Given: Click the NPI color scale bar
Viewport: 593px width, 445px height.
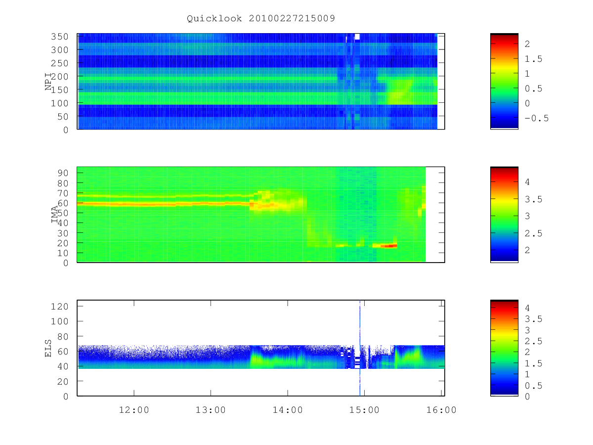Looking at the screenshot, I should click(504, 82).
